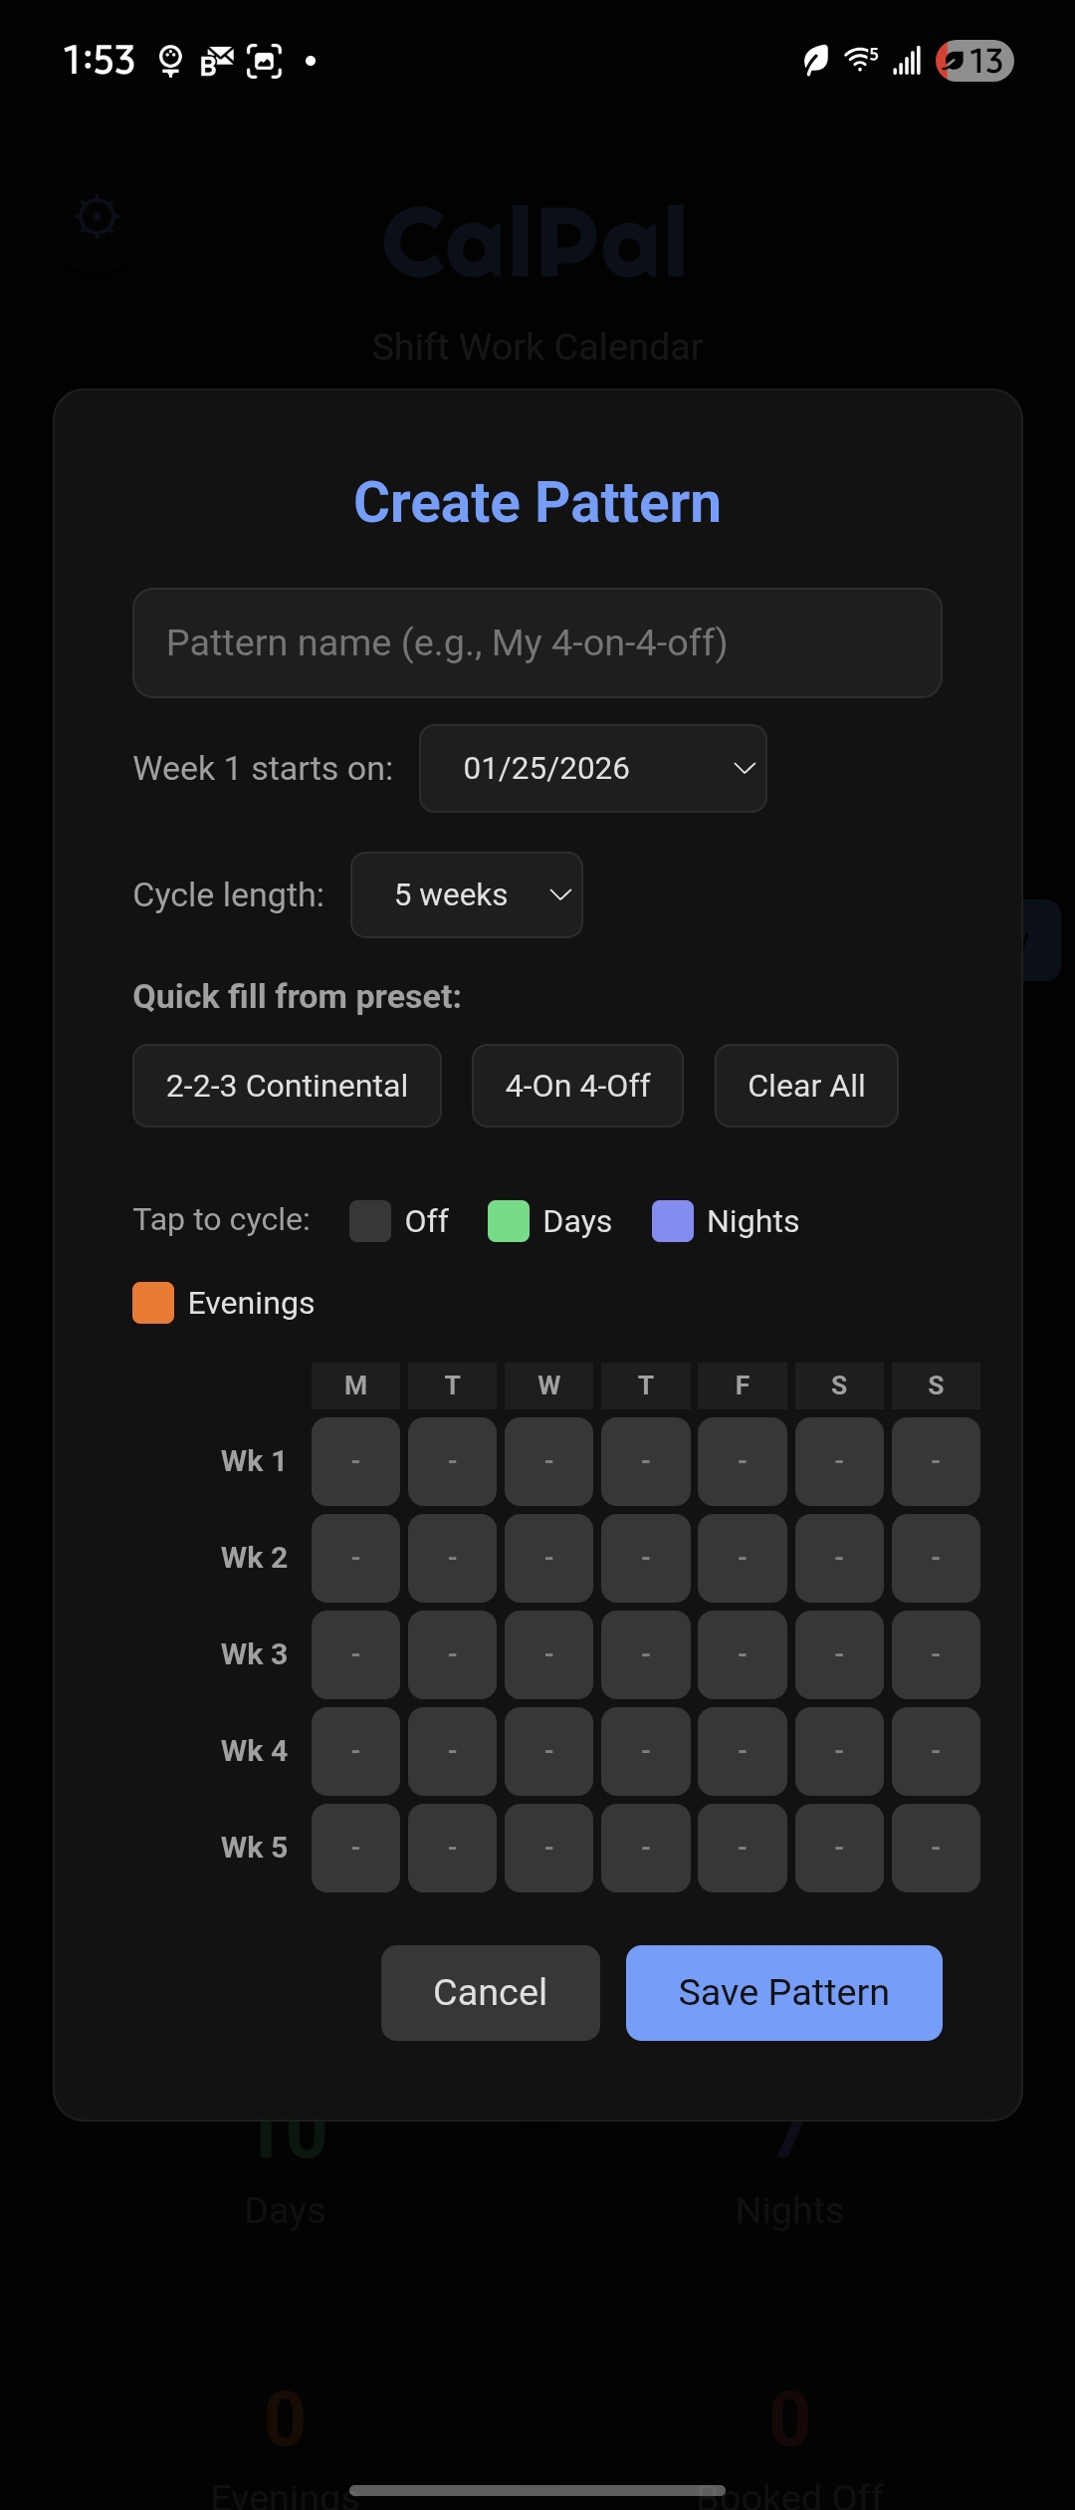
Task: Click the battery indicator in status bar
Action: [x=974, y=61]
